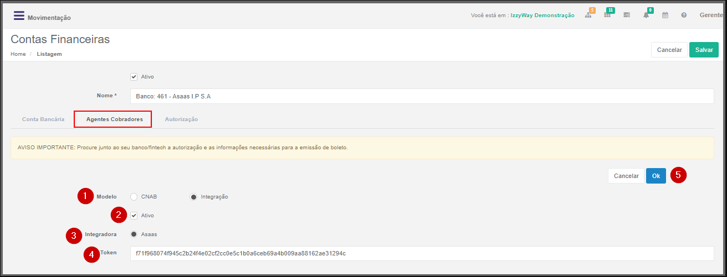Click the Nome input field
This screenshot has height=277, width=727.
tap(422, 96)
